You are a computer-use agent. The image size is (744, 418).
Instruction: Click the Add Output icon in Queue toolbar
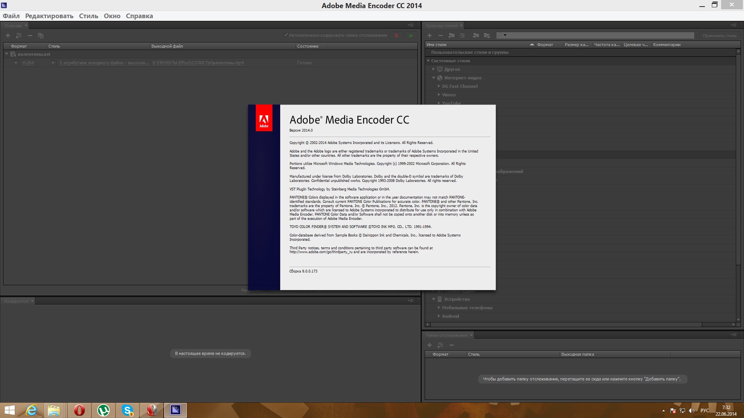click(x=19, y=36)
